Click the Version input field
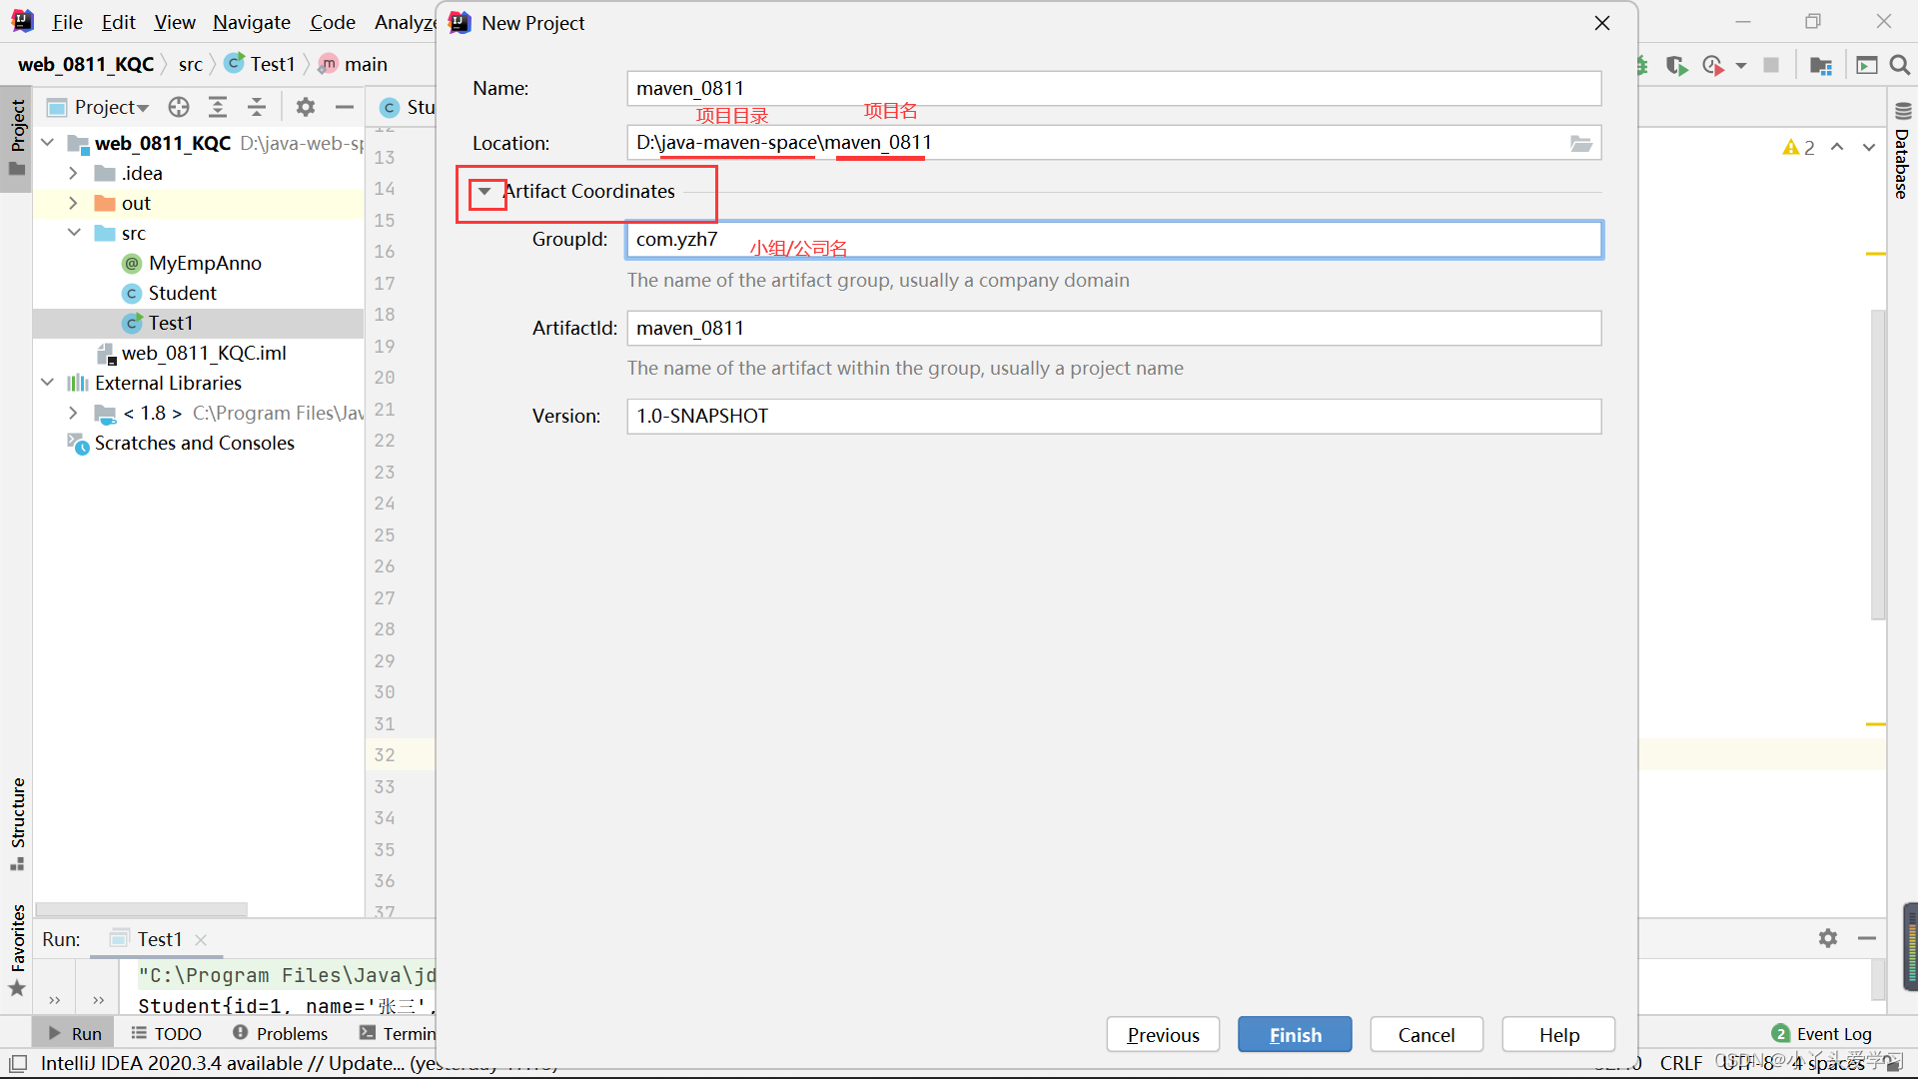1918x1079 pixels. point(1114,416)
